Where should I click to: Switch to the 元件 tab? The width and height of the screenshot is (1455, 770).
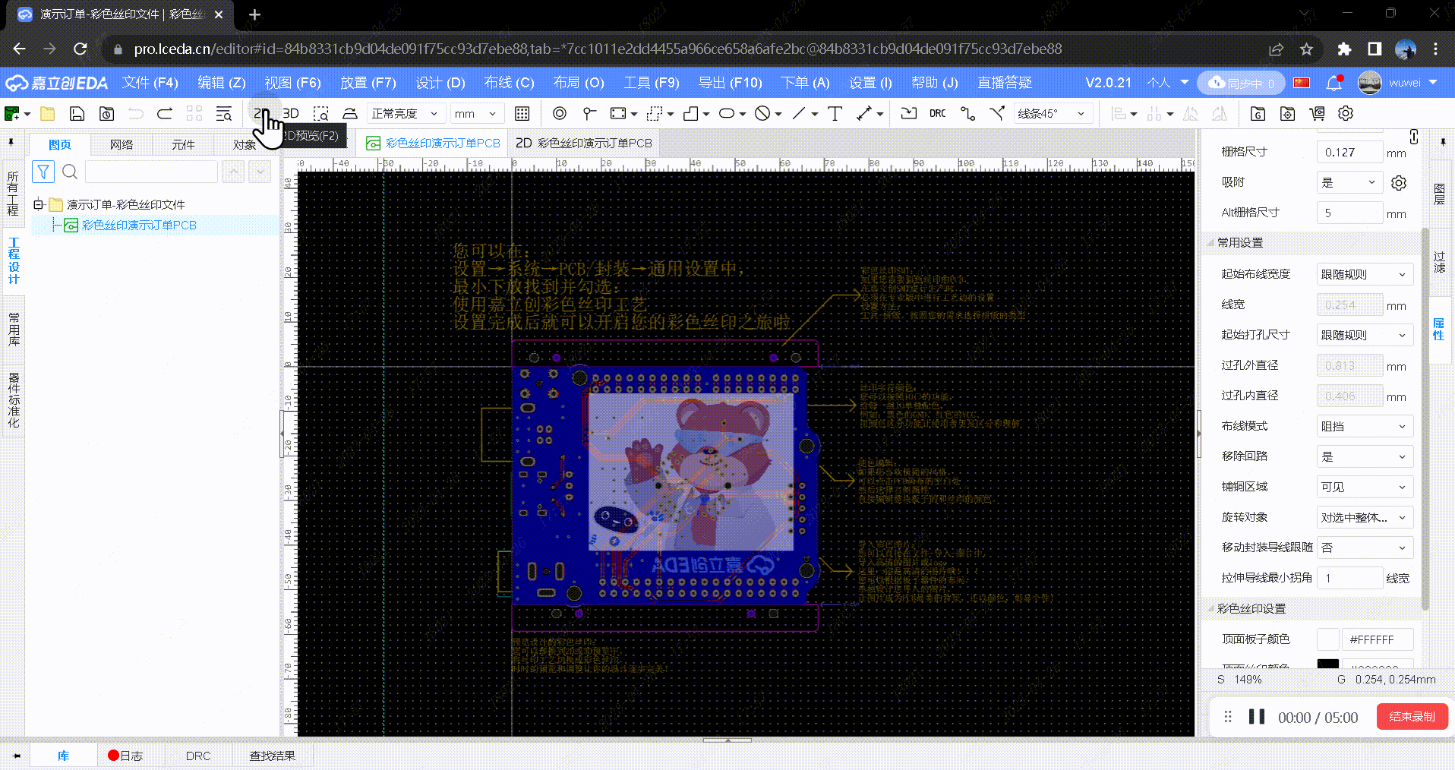(x=183, y=144)
